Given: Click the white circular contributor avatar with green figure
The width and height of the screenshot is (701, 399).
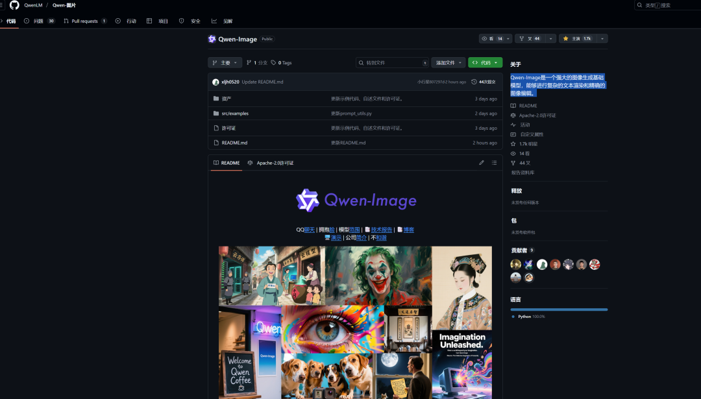Looking at the screenshot, I should 542,265.
